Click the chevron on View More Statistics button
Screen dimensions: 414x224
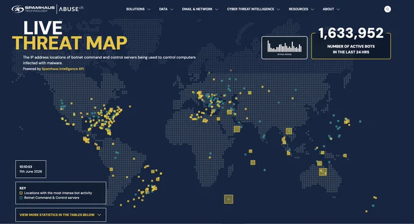99,215
